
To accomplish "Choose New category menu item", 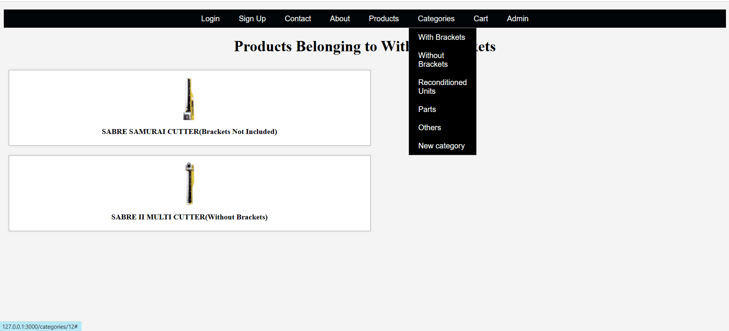I will coord(442,146).
